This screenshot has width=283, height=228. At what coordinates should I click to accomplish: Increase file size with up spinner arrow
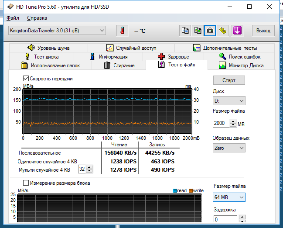(233, 121)
